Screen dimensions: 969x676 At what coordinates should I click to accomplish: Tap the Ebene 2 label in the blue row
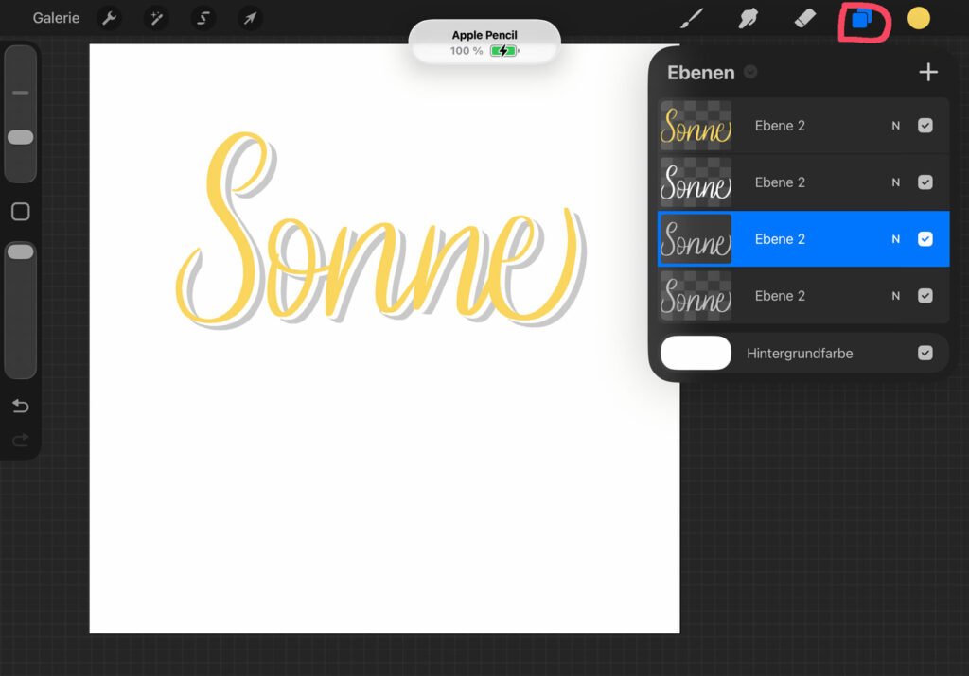[780, 239]
